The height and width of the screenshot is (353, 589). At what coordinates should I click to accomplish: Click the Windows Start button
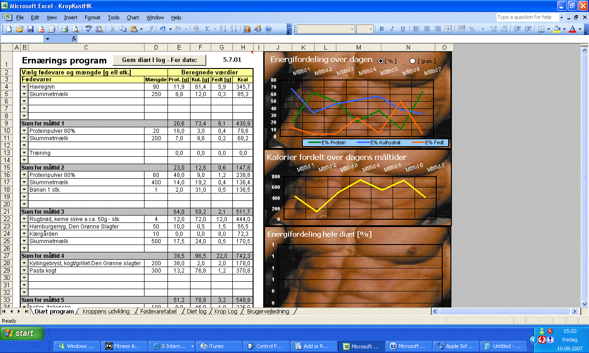22,333
